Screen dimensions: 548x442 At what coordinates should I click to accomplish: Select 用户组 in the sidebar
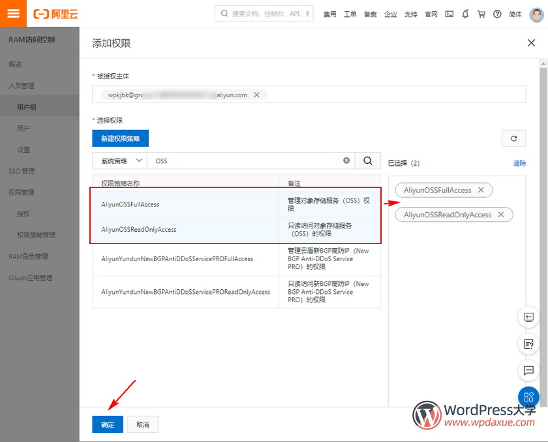[x=27, y=107]
